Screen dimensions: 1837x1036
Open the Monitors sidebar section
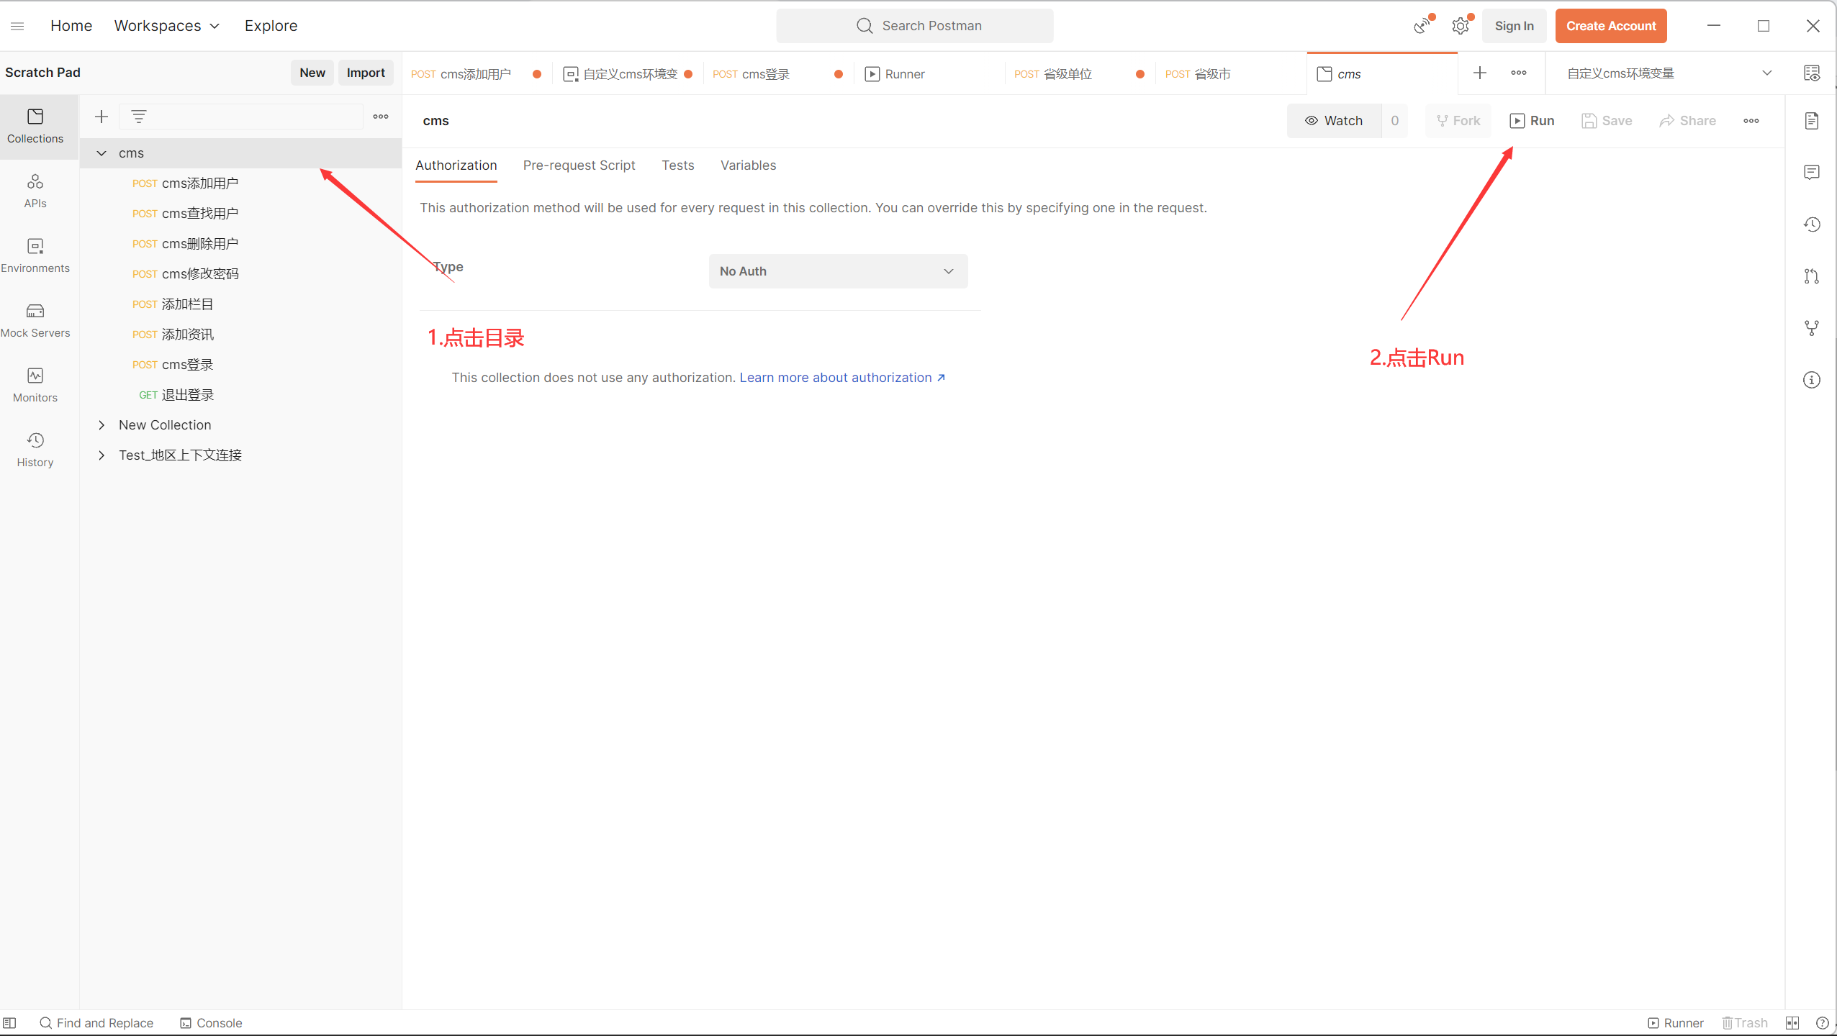tap(35, 384)
